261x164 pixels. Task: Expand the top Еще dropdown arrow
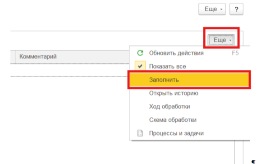click(221, 9)
